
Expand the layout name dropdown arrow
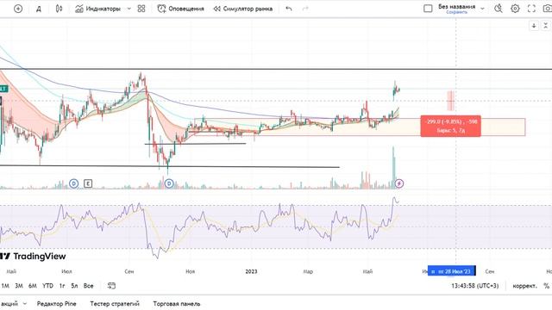pyautogui.click(x=483, y=9)
